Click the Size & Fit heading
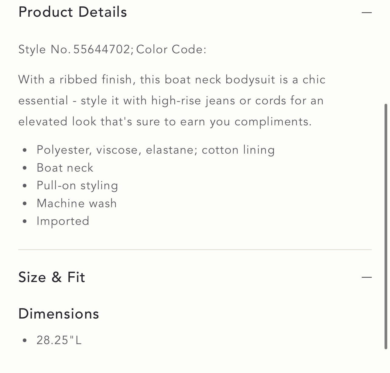The width and height of the screenshot is (390, 373). pyautogui.click(x=52, y=277)
